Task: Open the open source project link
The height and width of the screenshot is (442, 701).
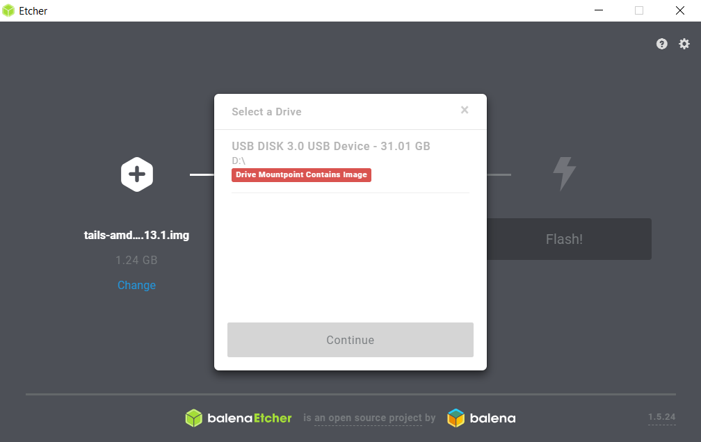Action: (369, 418)
